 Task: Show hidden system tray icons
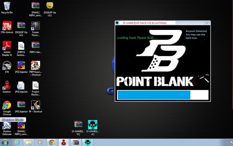pos(227,143)
